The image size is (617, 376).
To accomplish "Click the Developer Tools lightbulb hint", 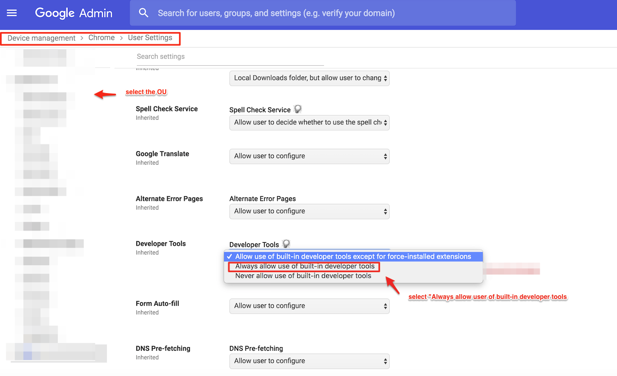I will 287,244.
